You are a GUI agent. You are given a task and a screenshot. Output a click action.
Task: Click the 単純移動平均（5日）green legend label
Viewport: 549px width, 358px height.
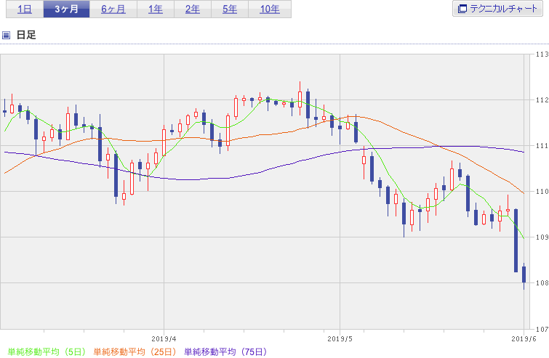(47, 351)
